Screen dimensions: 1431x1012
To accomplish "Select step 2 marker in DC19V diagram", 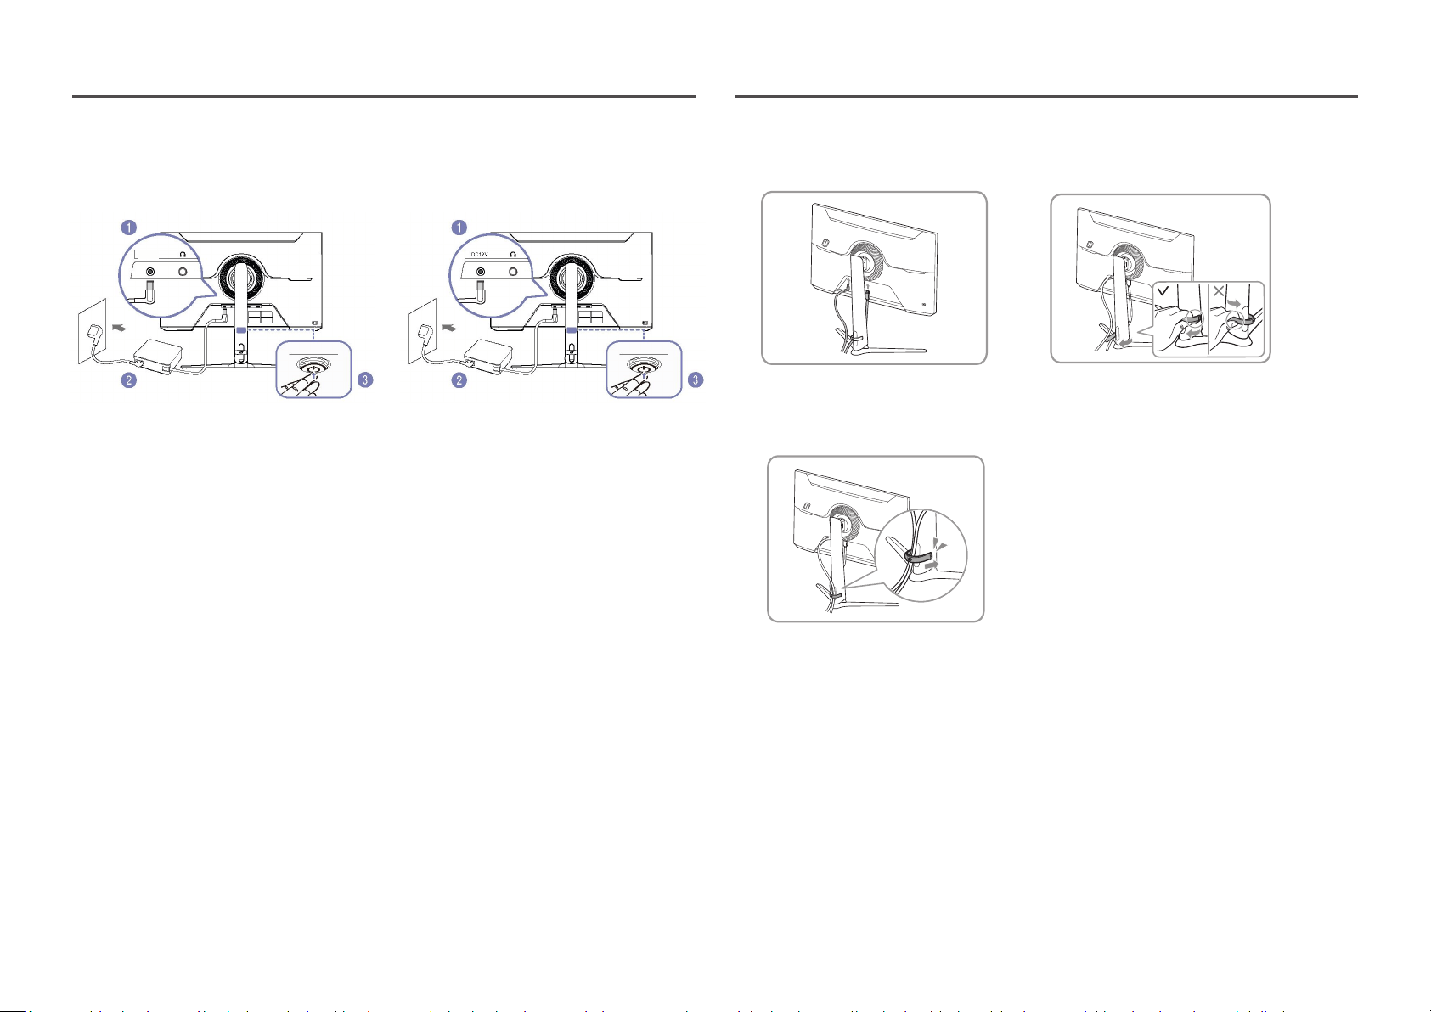I will tap(459, 379).
